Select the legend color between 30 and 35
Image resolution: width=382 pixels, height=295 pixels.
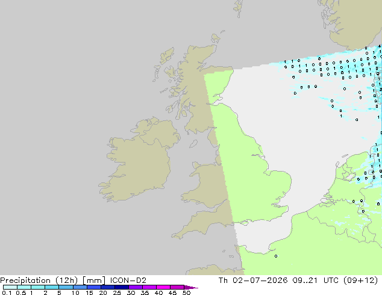(136, 287)
